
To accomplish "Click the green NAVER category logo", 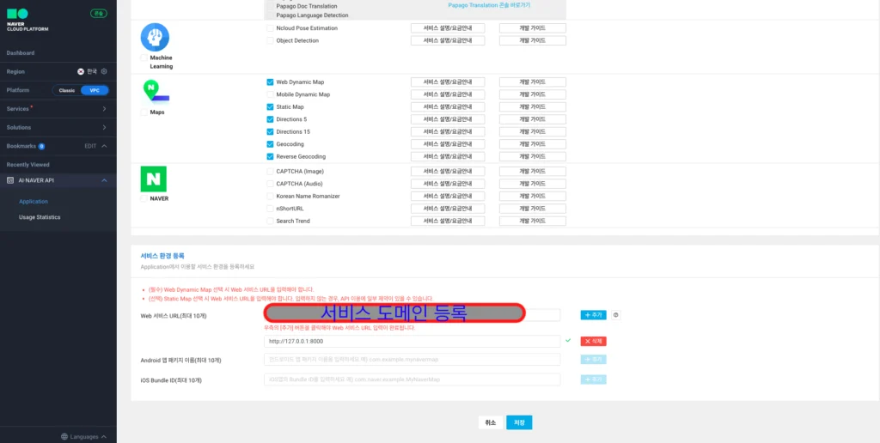I will point(153,179).
